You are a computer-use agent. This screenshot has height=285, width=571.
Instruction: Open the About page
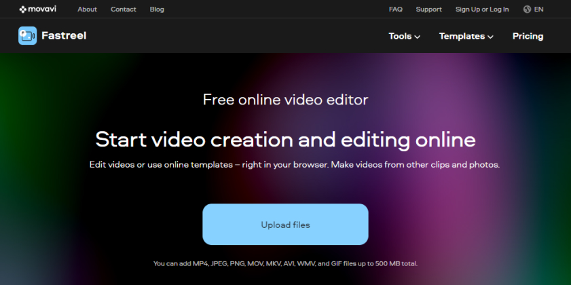tap(87, 9)
